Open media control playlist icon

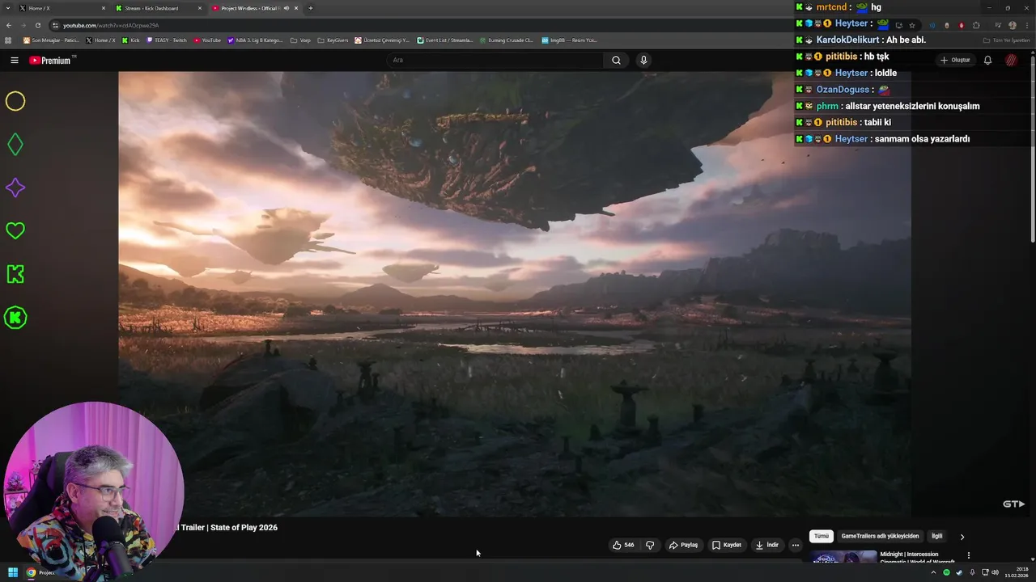(997, 25)
